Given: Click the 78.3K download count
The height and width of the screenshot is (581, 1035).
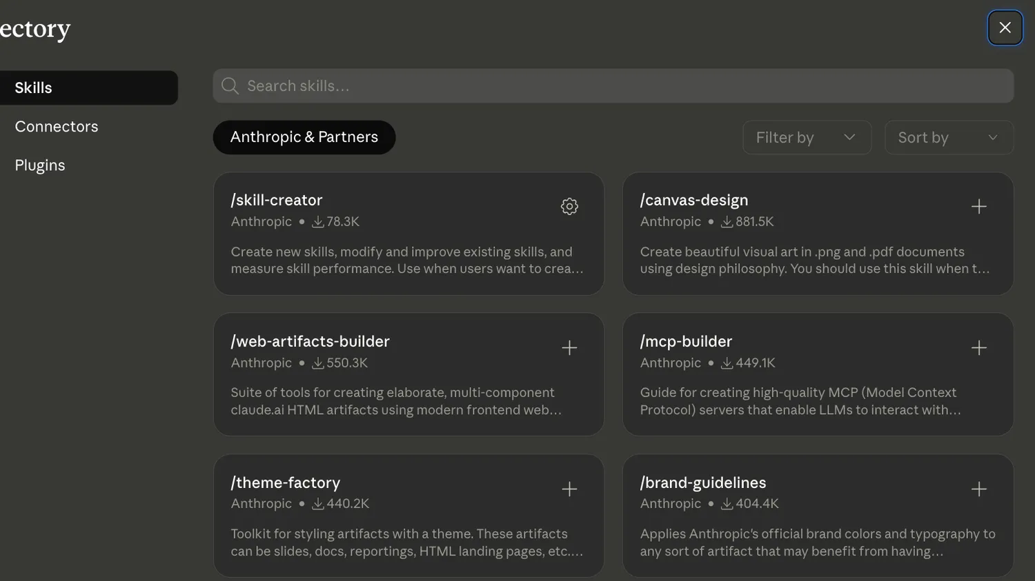Looking at the screenshot, I should pos(343,221).
